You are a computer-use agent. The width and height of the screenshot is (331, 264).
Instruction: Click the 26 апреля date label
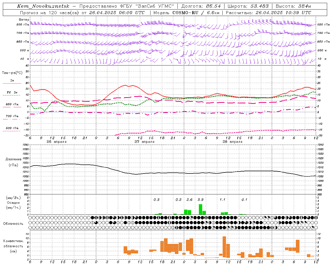pos(57,142)
